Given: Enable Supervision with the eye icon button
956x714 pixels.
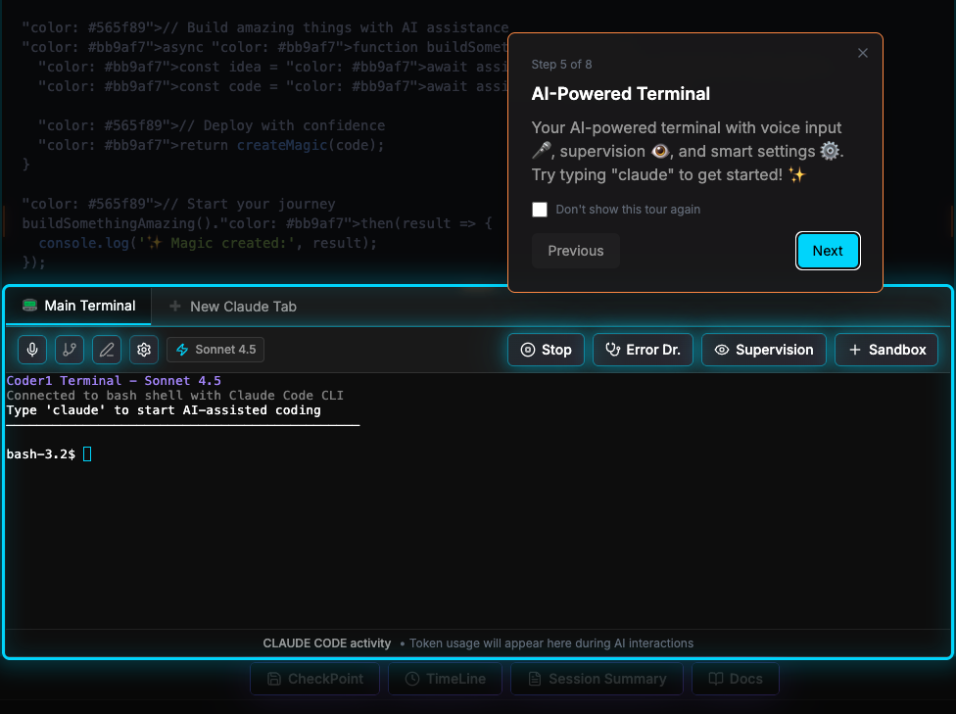Looking at the screenshot, I should [764, 349].
